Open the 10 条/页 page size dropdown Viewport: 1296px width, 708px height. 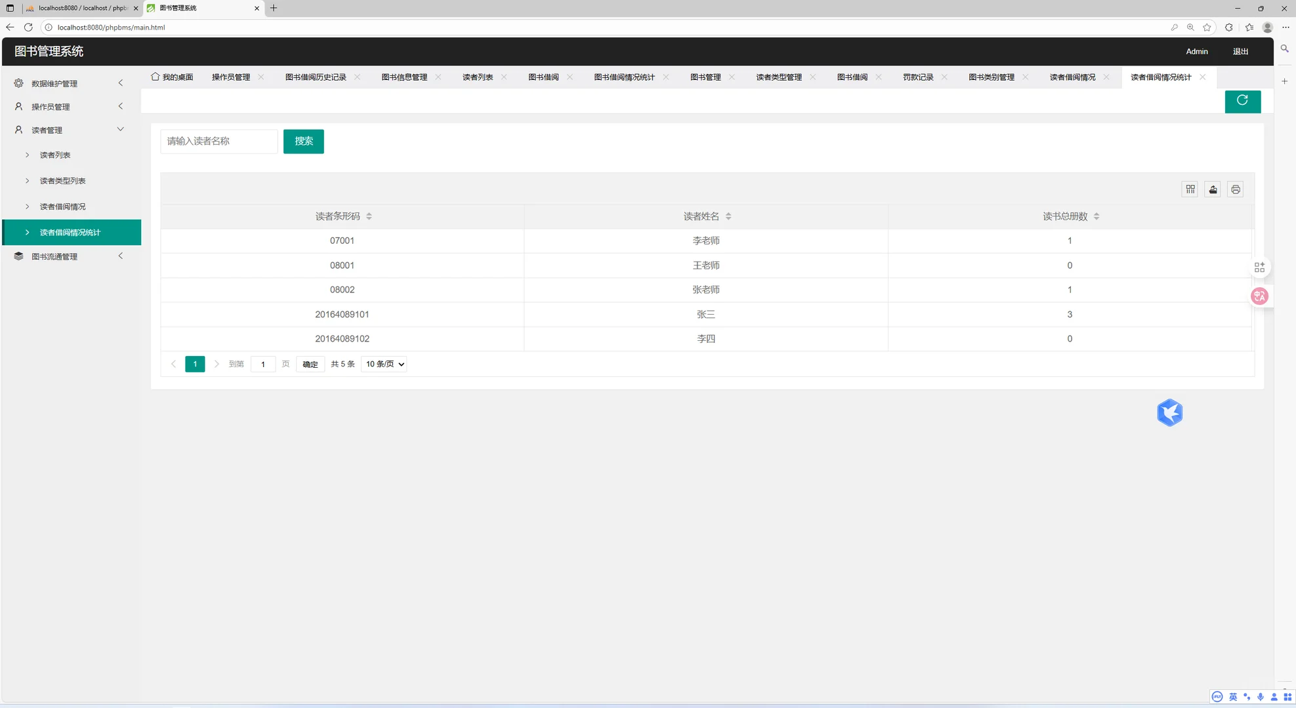point(383,364)
